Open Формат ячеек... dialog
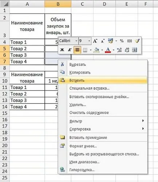This screenshot has height=182, width=158. (x=103, y=146)
